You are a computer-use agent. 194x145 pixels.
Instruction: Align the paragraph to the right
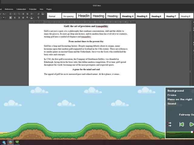(19, 18)
